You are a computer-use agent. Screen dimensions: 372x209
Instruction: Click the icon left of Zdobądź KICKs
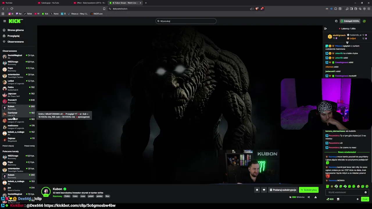click(x=336, y=21)
